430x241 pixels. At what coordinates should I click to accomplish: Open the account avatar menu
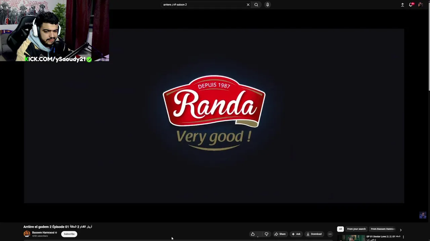click(420, 5)
